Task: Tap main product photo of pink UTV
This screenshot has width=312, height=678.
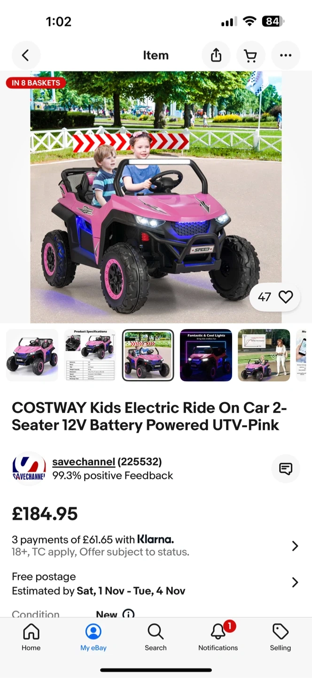Action: coord(156,197)
